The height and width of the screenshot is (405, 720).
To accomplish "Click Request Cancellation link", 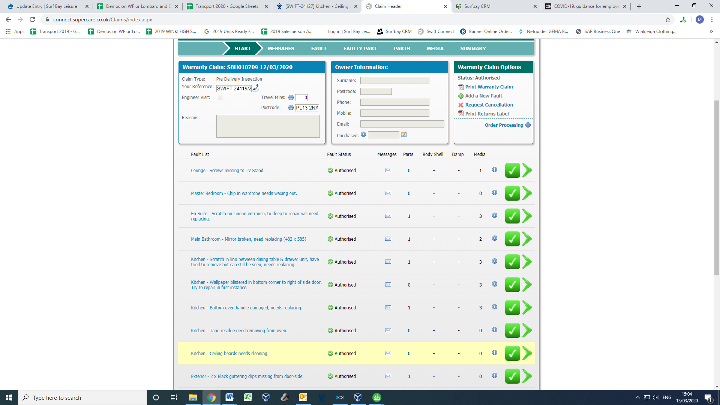I will 489,105.
